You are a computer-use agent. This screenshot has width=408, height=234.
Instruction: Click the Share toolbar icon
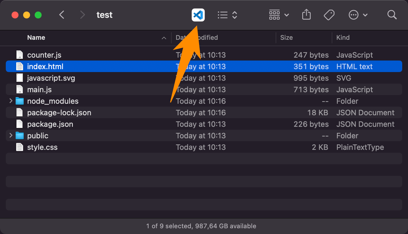click(x=306, y=15)
